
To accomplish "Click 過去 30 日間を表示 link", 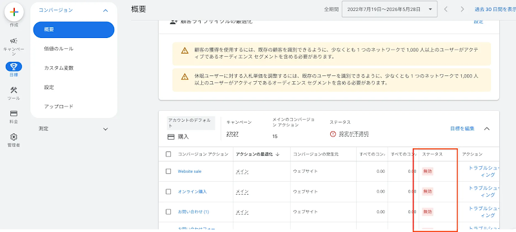I will 495,10.
